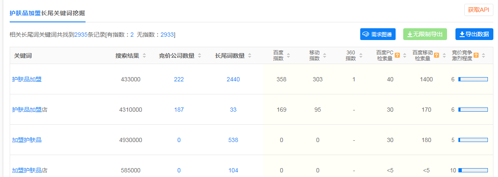The image size is (498, 177).
Task: Click 有指数 count filter link
Action: tap(132, 35)
